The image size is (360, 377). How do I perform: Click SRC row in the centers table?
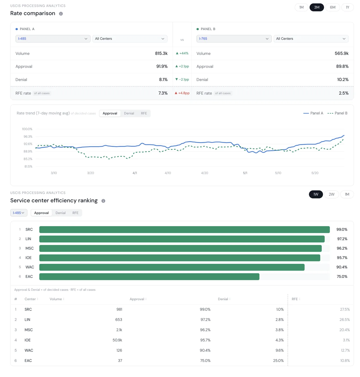[182, 309]
